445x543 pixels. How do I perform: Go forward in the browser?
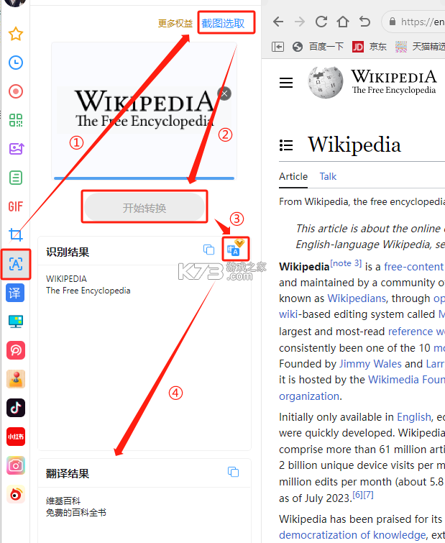[x=300, y=22]
